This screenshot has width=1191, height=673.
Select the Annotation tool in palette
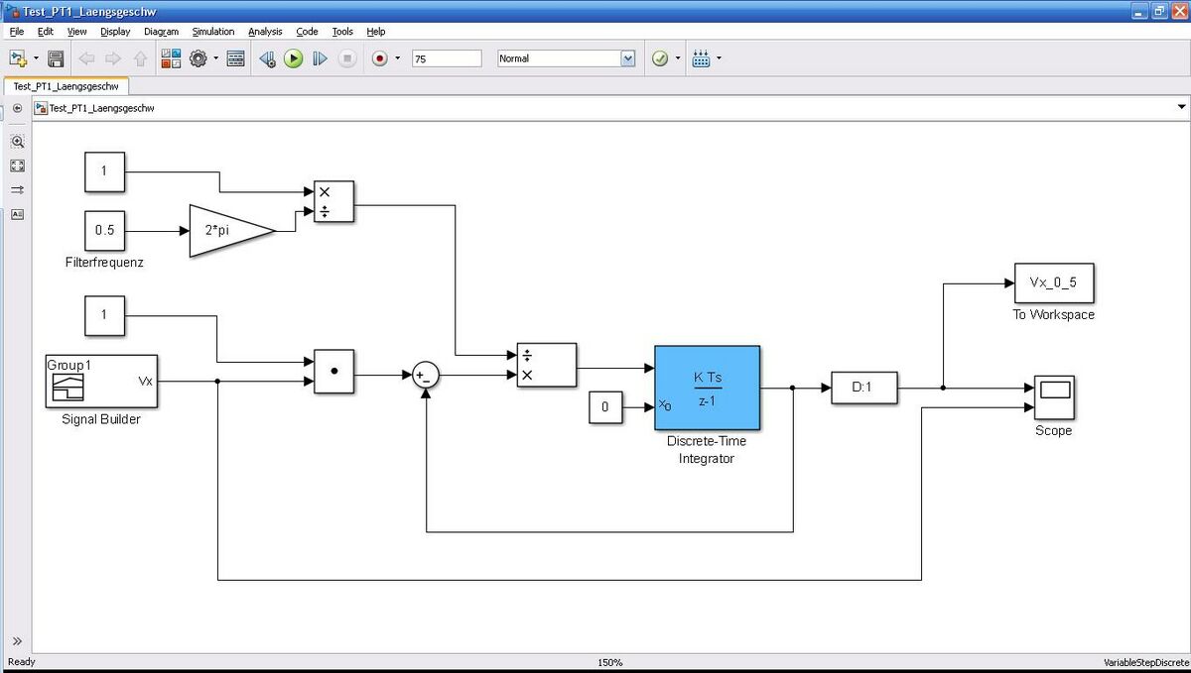point(17,213)
